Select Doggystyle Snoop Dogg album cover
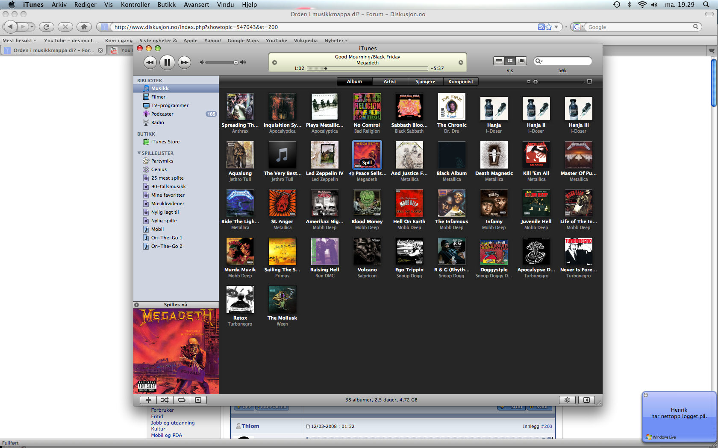 (494, 251)
